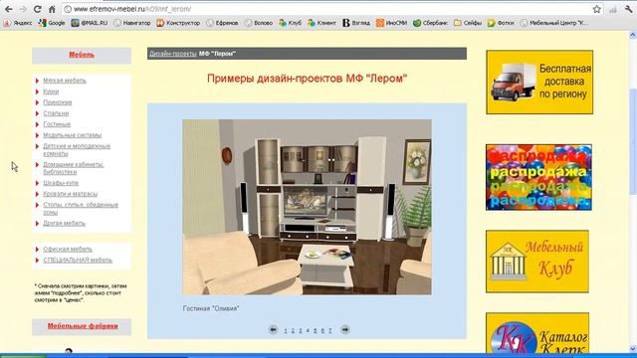
Task: Open the Шкафы-купе category
Action: tap(61, 183)
